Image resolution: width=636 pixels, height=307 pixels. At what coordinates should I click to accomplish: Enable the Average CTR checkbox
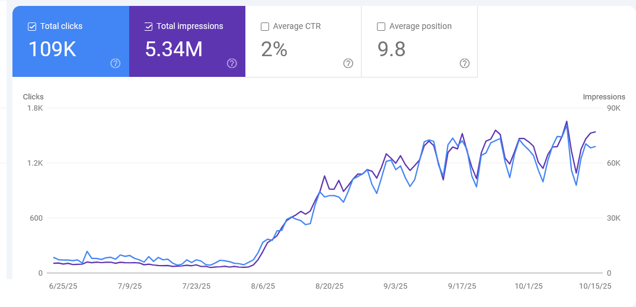(x=265, y=27)
